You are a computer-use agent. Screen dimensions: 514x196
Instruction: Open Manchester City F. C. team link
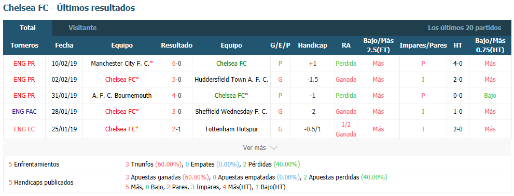tap(122, 64)
